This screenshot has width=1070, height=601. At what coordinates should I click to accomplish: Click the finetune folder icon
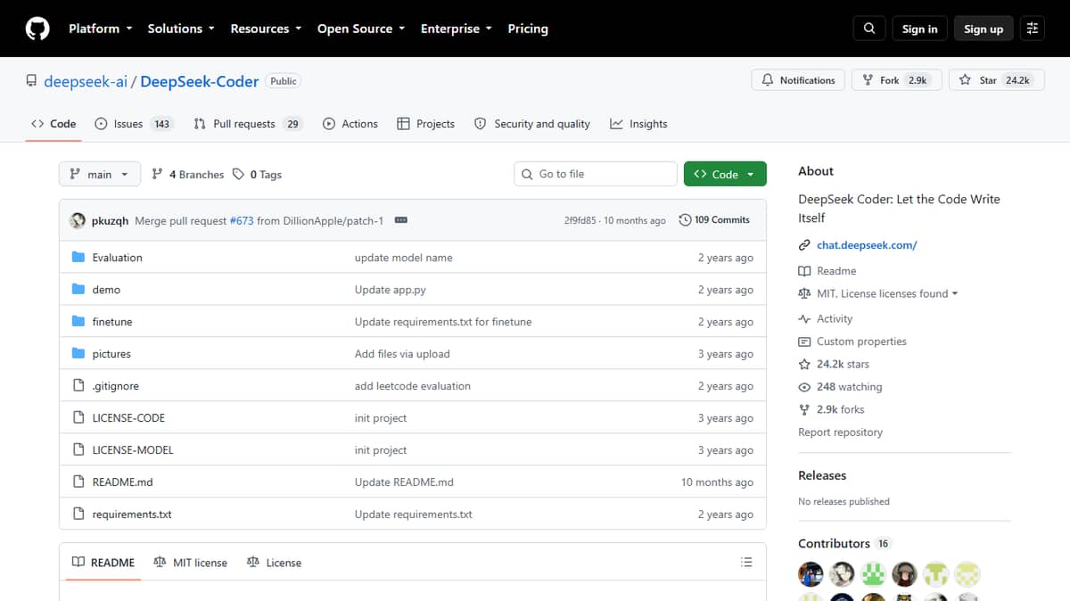pos(78,322)
